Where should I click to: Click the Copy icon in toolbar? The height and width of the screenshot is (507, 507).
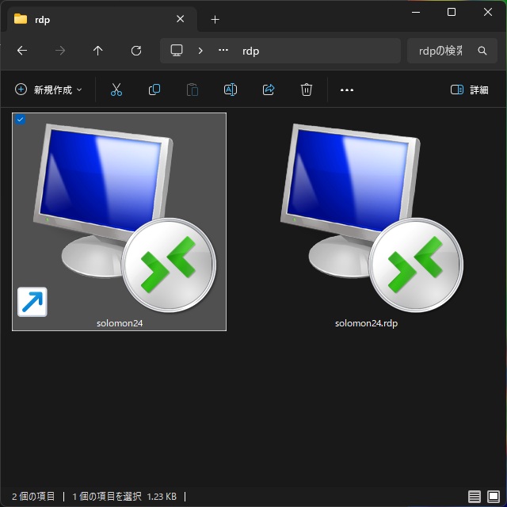coord(154,90)
